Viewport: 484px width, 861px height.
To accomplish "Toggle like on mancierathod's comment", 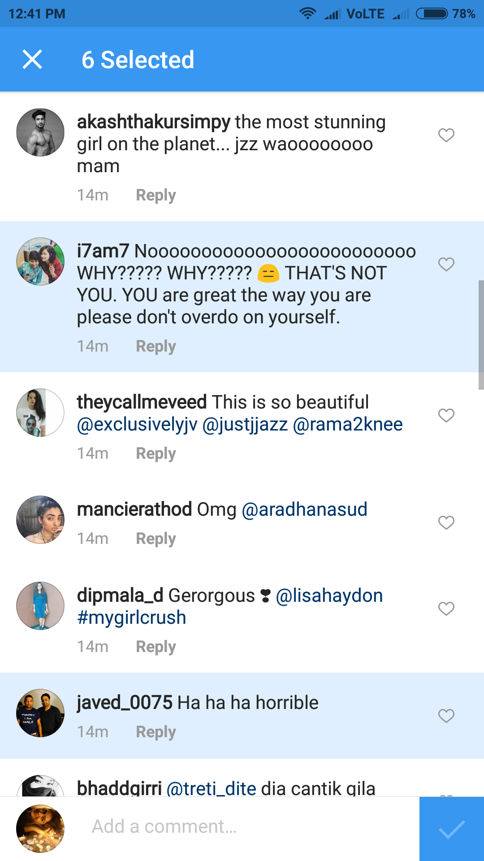I will (x=446, y=522).
